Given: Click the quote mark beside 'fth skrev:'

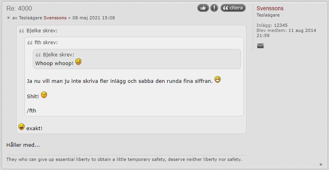Looking at the screenshot, I should (x=30, y=43).
